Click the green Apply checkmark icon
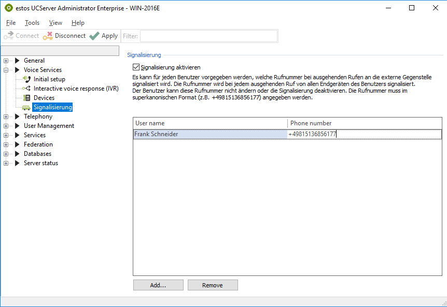The width and height of the screenshot is (447, 307). (x=94, y=36)
